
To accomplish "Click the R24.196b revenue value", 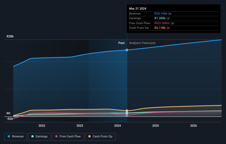I will coord(161,13).
